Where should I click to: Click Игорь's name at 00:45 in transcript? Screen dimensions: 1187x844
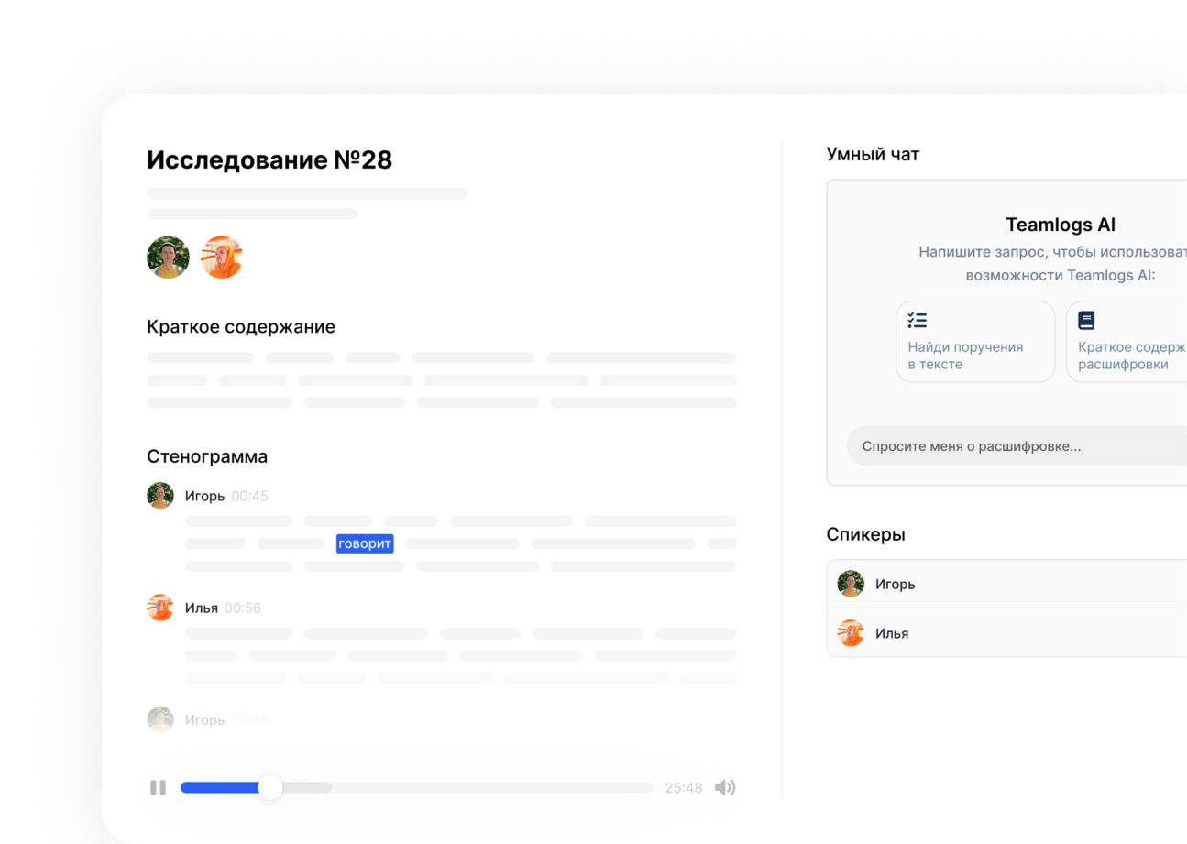(x=204, y=496)
